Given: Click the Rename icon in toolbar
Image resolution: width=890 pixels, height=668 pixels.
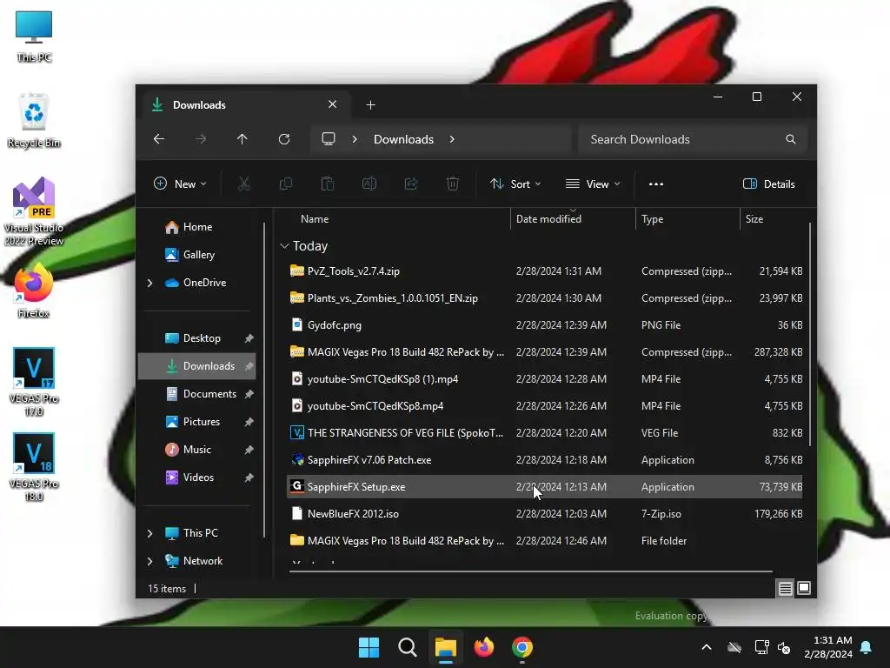Looking at the screenshot, I should tap(369, 184).
